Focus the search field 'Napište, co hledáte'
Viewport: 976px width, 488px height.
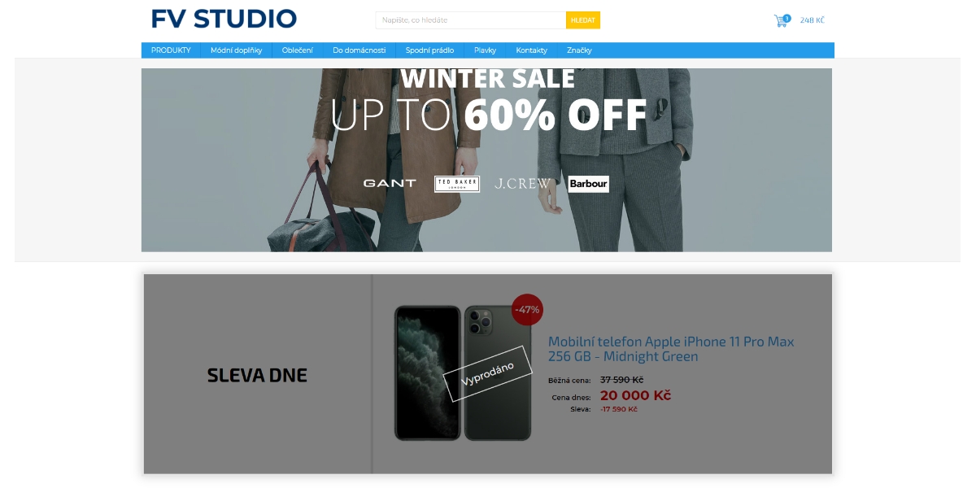coord(470,20)
